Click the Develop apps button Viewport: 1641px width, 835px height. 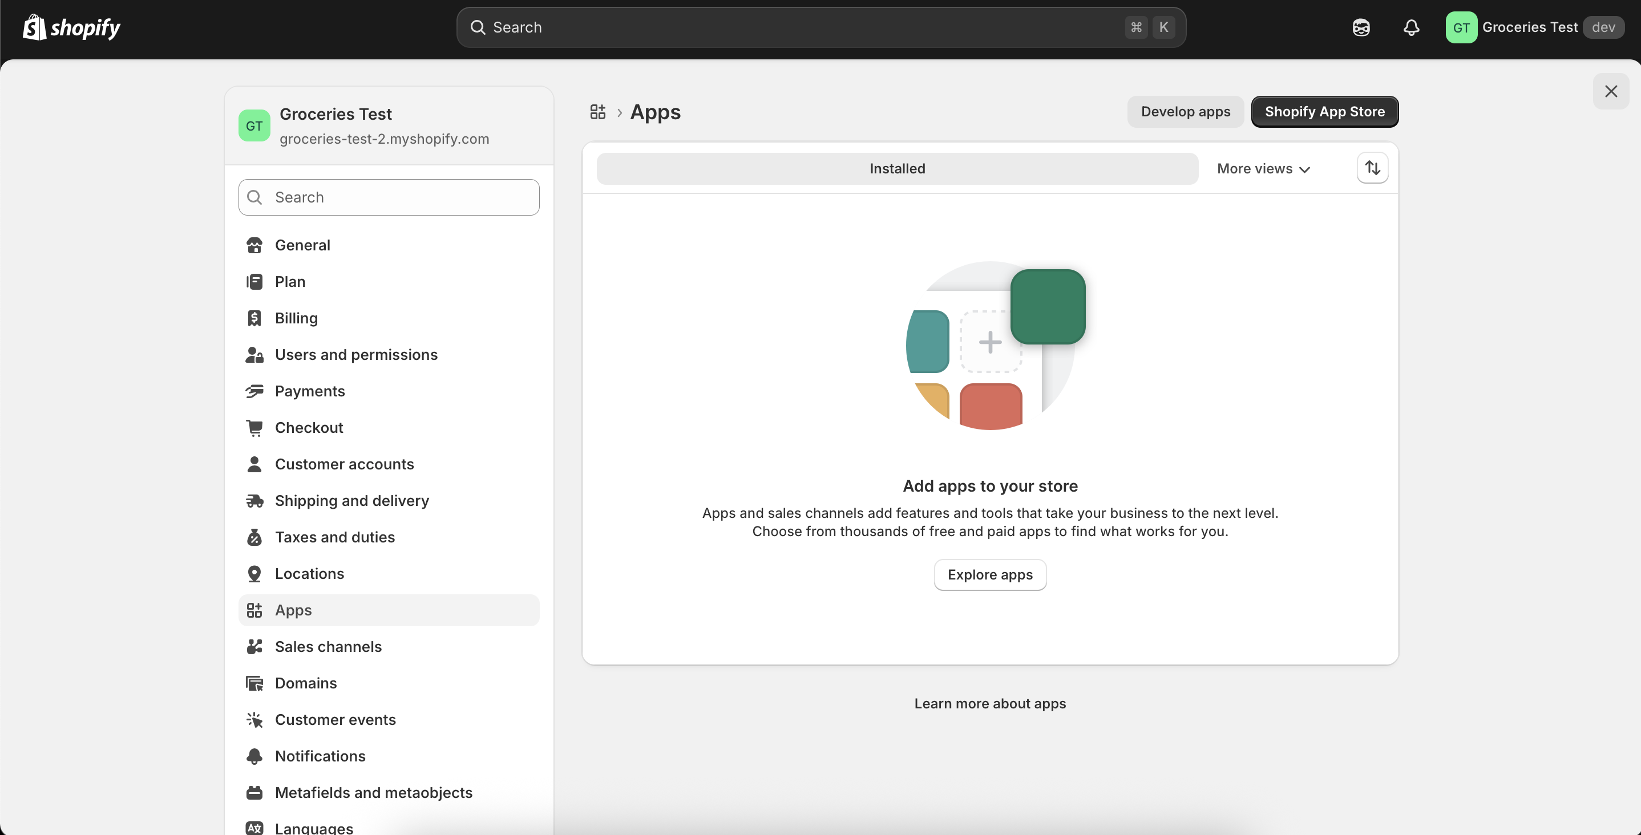click(1185, 111)
